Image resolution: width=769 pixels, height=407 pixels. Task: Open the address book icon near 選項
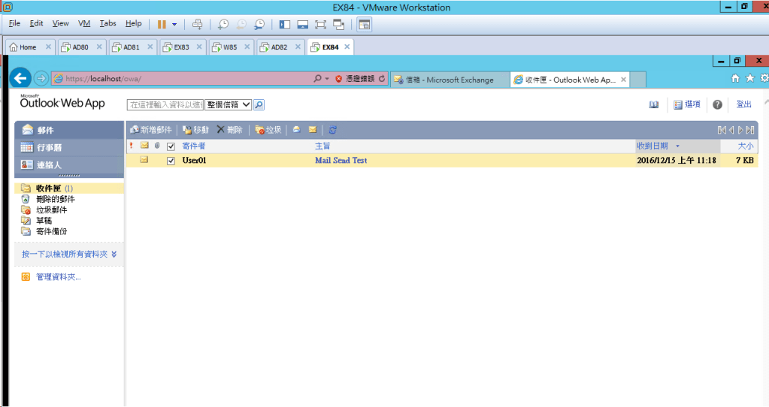[x=654, y=105]
